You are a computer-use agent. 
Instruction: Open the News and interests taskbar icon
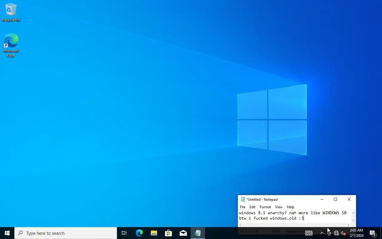(309, 233)
